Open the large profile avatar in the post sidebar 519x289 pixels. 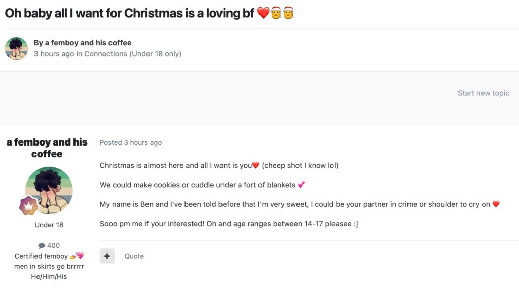[49, 190]
